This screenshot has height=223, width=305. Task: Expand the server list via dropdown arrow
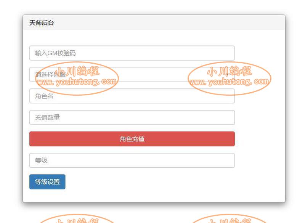point(227,74)
